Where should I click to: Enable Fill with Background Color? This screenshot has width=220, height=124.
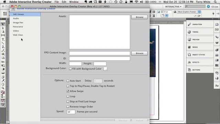[70, 69]
